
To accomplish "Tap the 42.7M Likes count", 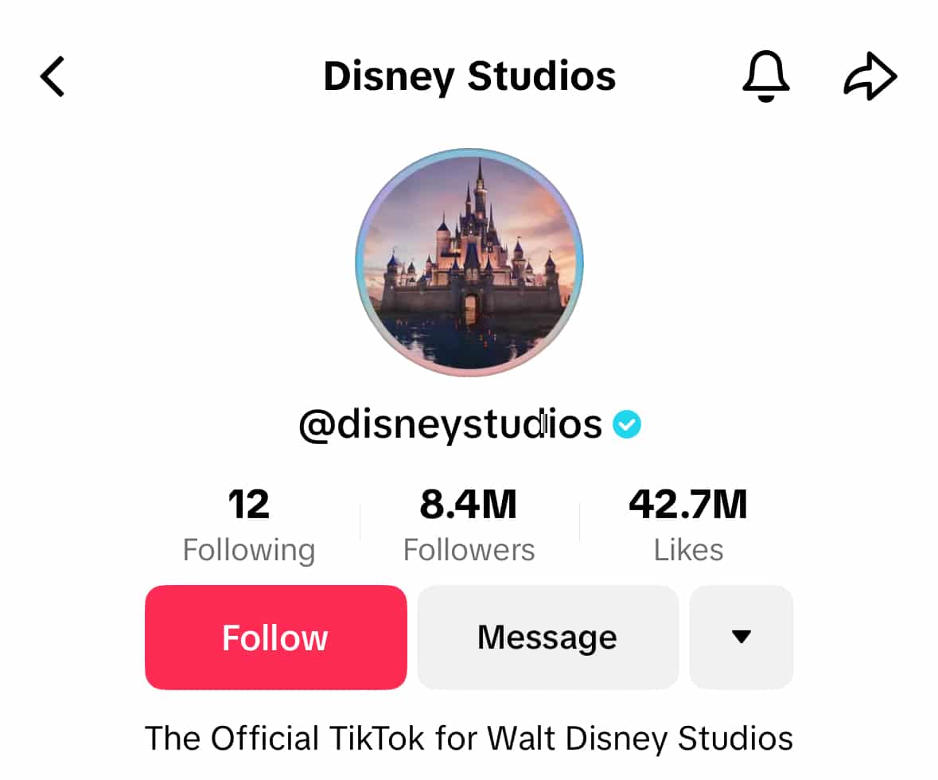I will (688, 525).
